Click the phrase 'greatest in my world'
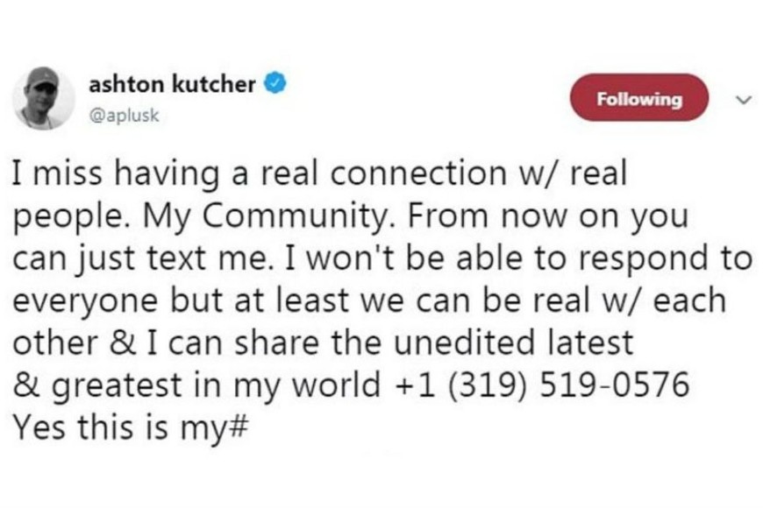763x508 pixels. [214, 384]
